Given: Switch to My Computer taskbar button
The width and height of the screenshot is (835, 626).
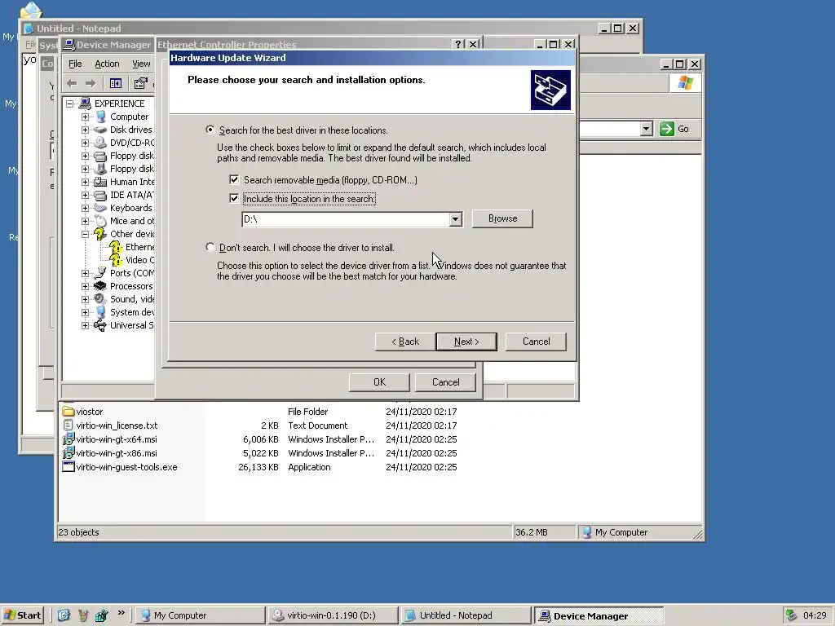Looking at the screenshot, I should tap(201, 615).
